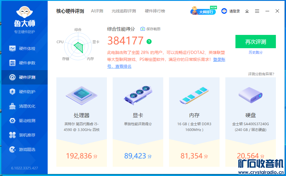Screen dimensions: 286x176
Task: Click the graphics score 89,423 分
Action: (x=138, y=156)
